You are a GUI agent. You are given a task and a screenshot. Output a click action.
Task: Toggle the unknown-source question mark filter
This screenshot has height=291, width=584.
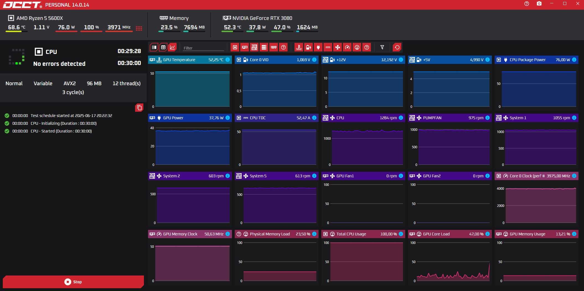coord(283,47)
